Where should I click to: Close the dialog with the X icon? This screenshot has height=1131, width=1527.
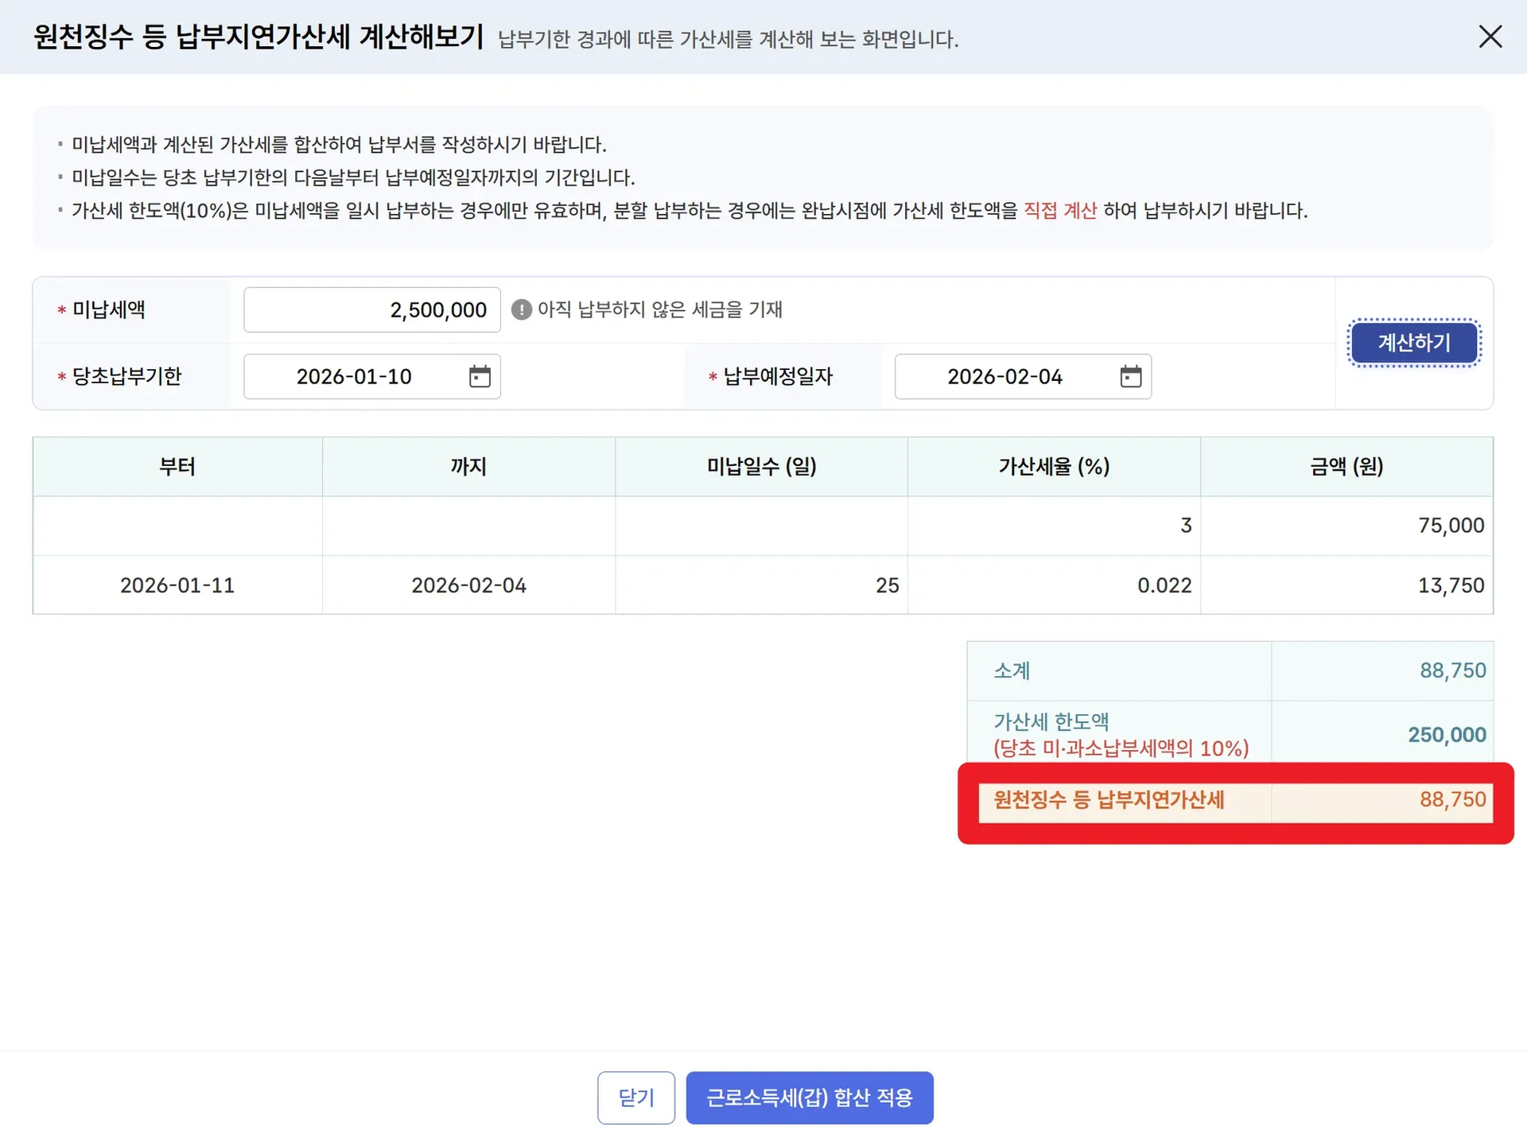tap(1490, 37)
